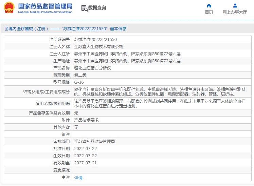
Task: Select the 生产地址 address value
Action: [127, 61]
